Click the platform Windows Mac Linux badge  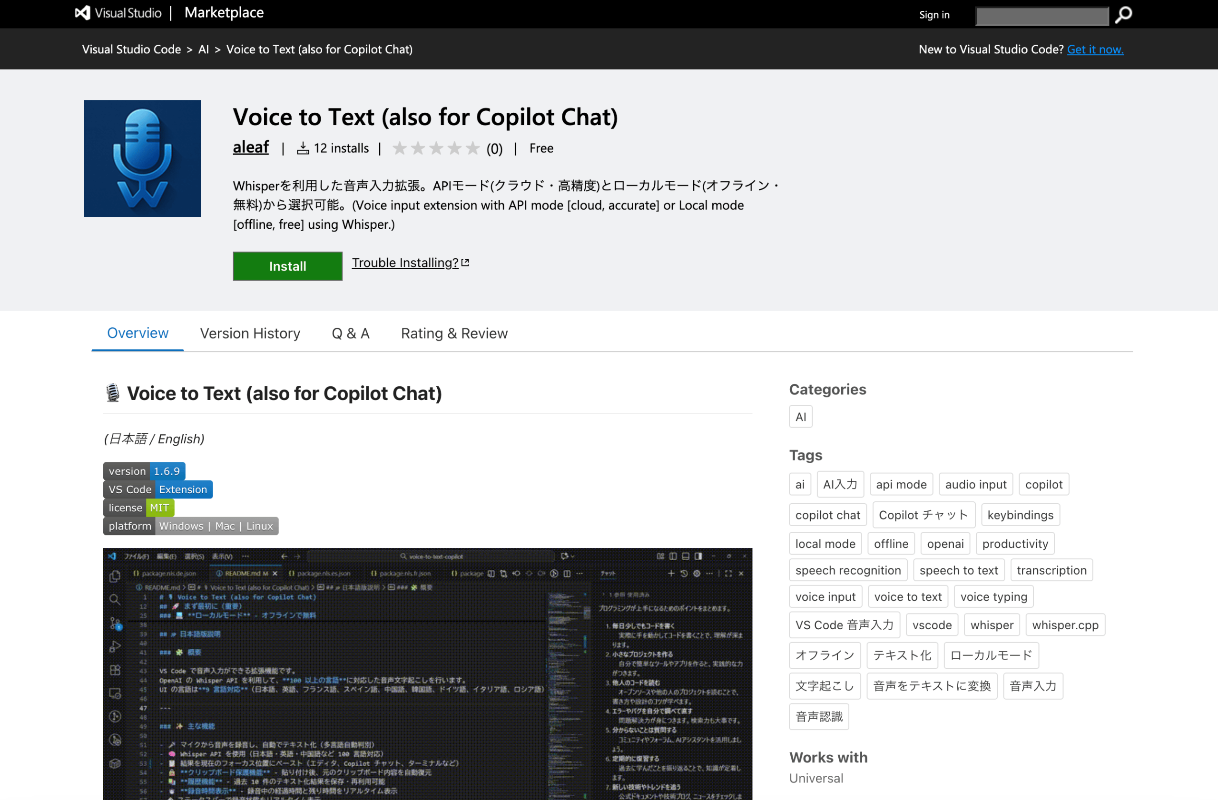coord(190,526)
